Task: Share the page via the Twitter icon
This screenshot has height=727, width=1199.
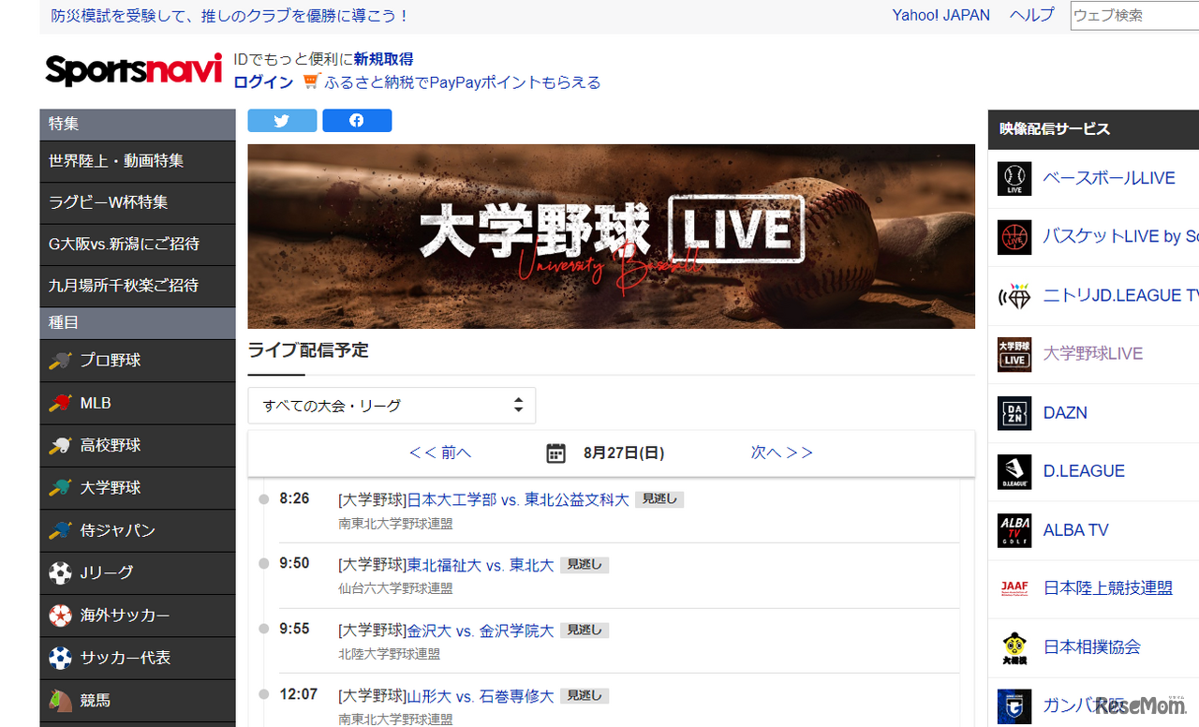Action: (x=282, y=120)
